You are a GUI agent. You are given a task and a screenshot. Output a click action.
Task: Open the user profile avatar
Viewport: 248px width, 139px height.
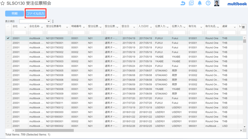point(217,3)
